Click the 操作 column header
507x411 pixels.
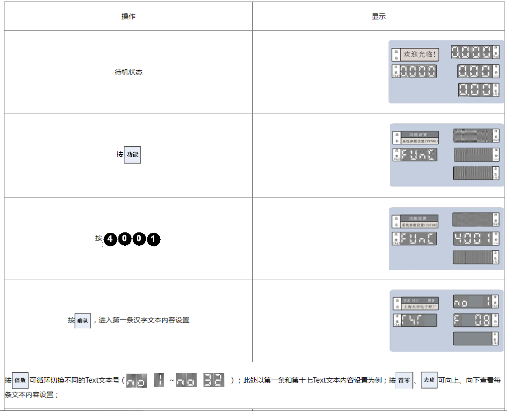coord(128,16)
